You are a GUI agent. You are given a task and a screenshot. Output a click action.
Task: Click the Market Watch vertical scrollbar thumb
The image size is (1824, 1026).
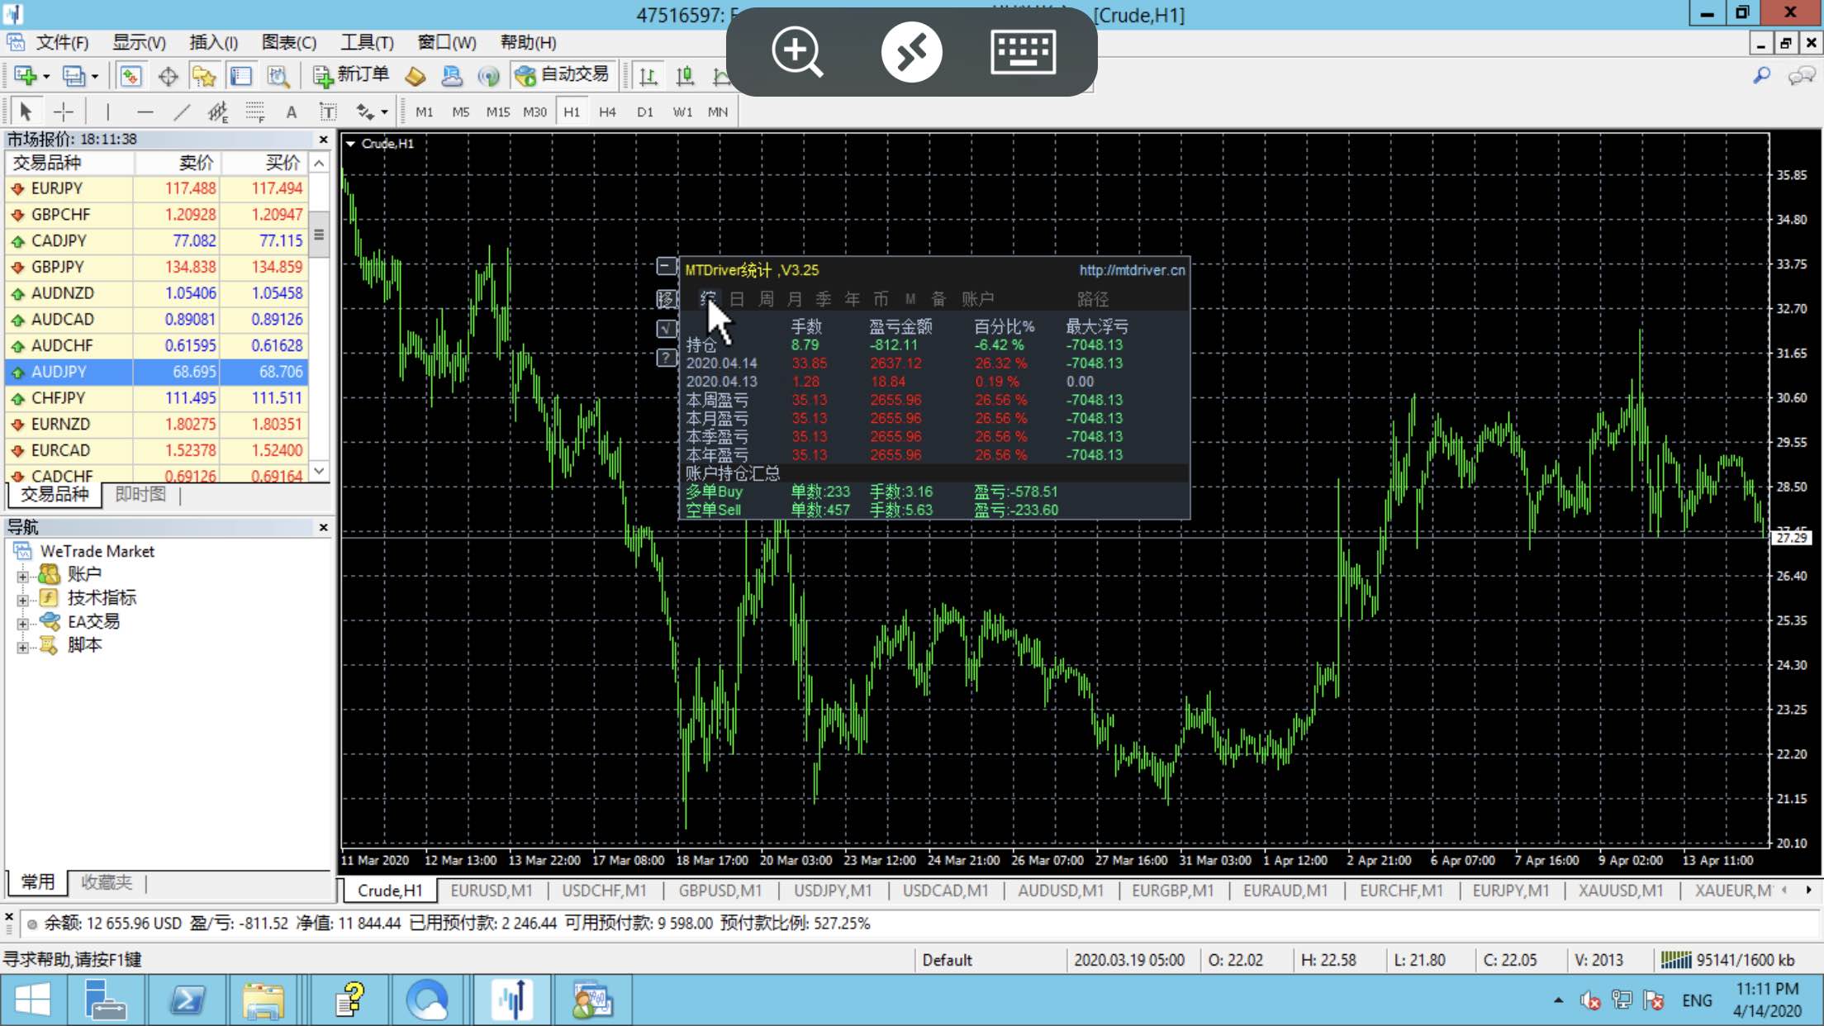coord(319,235)
